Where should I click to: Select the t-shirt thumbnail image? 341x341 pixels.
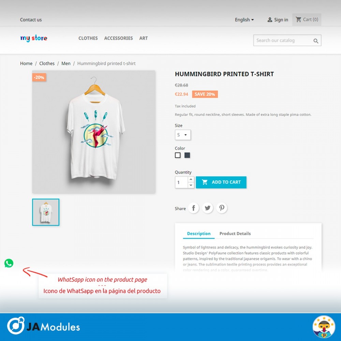click(x=46, y=212)
